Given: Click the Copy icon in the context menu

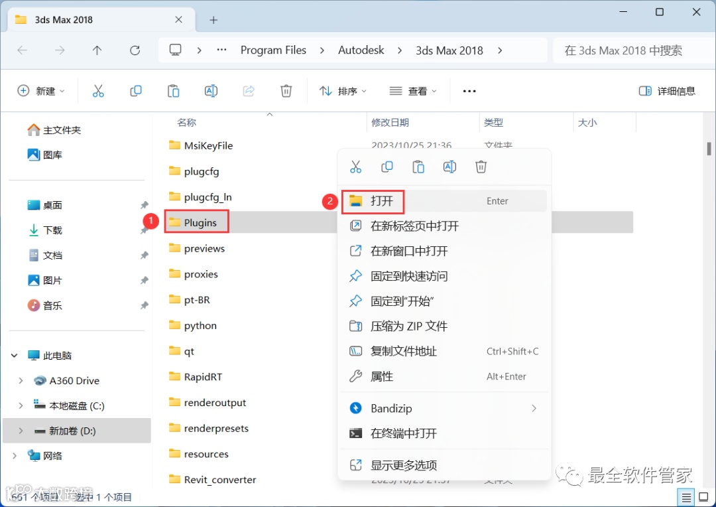Looking at the screenshot, I should point(387,167).
